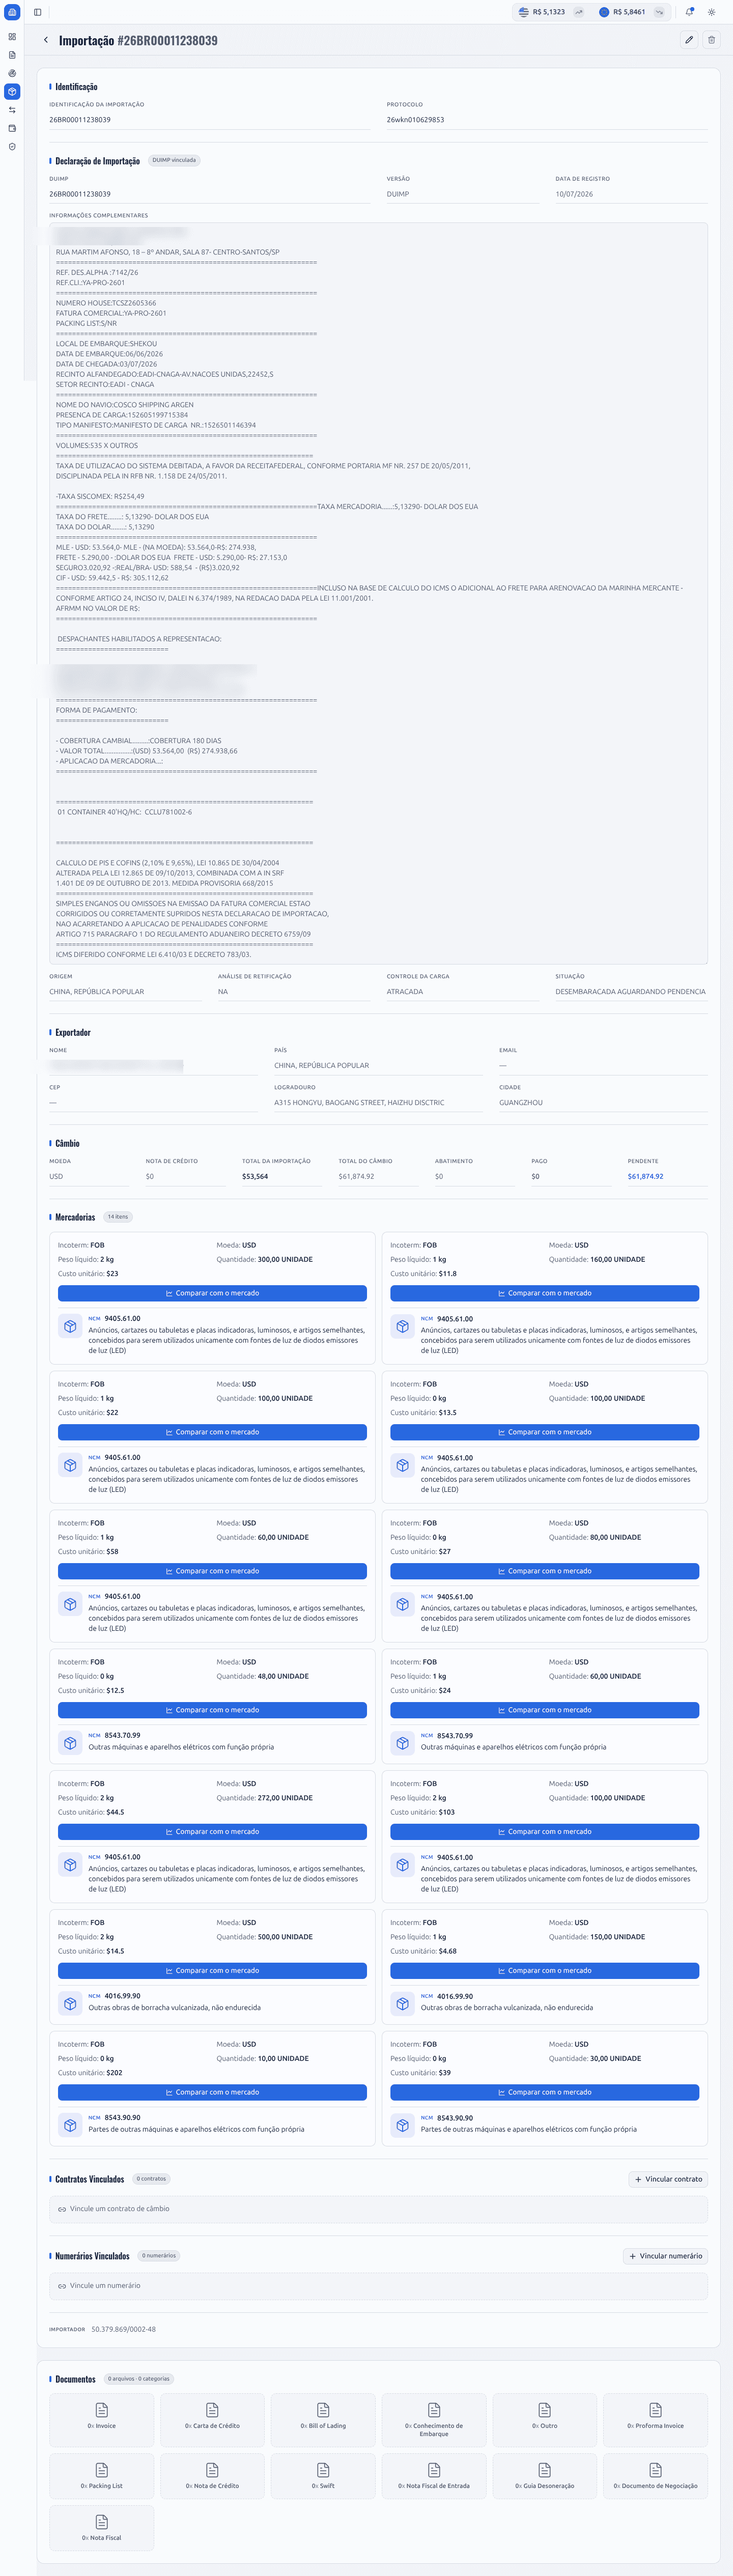The height and width of the screenshot is (2576, 733).
Task: Toggle the sun theme icon
Action: click(711, 12)
